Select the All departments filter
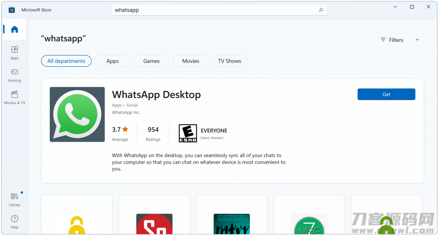The image size is (439, 236). click(x=66, y=61)
